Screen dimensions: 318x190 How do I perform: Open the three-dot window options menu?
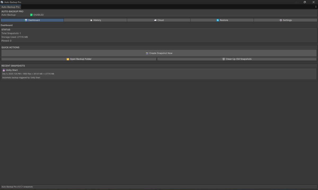click(x=316, y=7)
